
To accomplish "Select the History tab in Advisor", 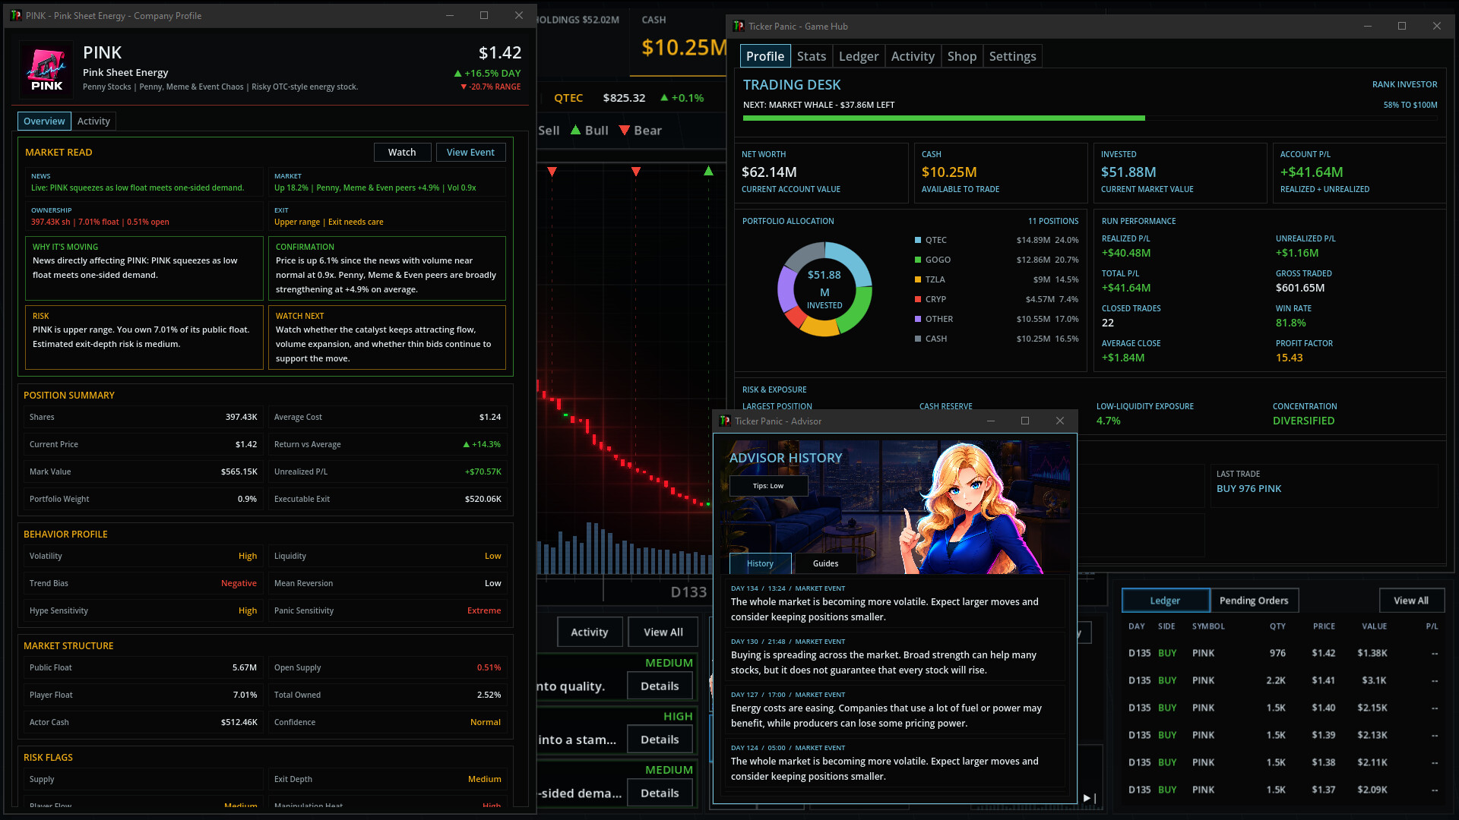I will pos(760,563).
